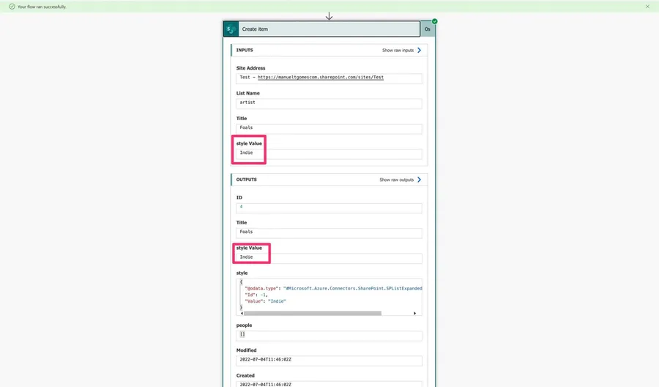Click the green success checkmark badge on Create item
The width and height of the screenshot is (659, 387).
tap(434, 21)
